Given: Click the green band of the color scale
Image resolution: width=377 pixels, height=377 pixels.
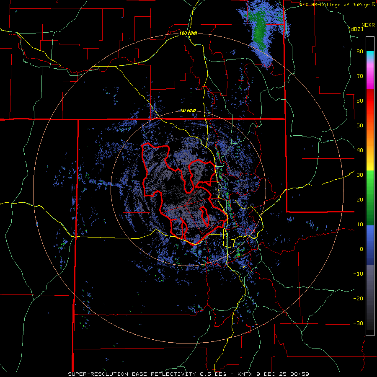Looking at the screenshot, I should pyautogui.click(x=370, y=198).
